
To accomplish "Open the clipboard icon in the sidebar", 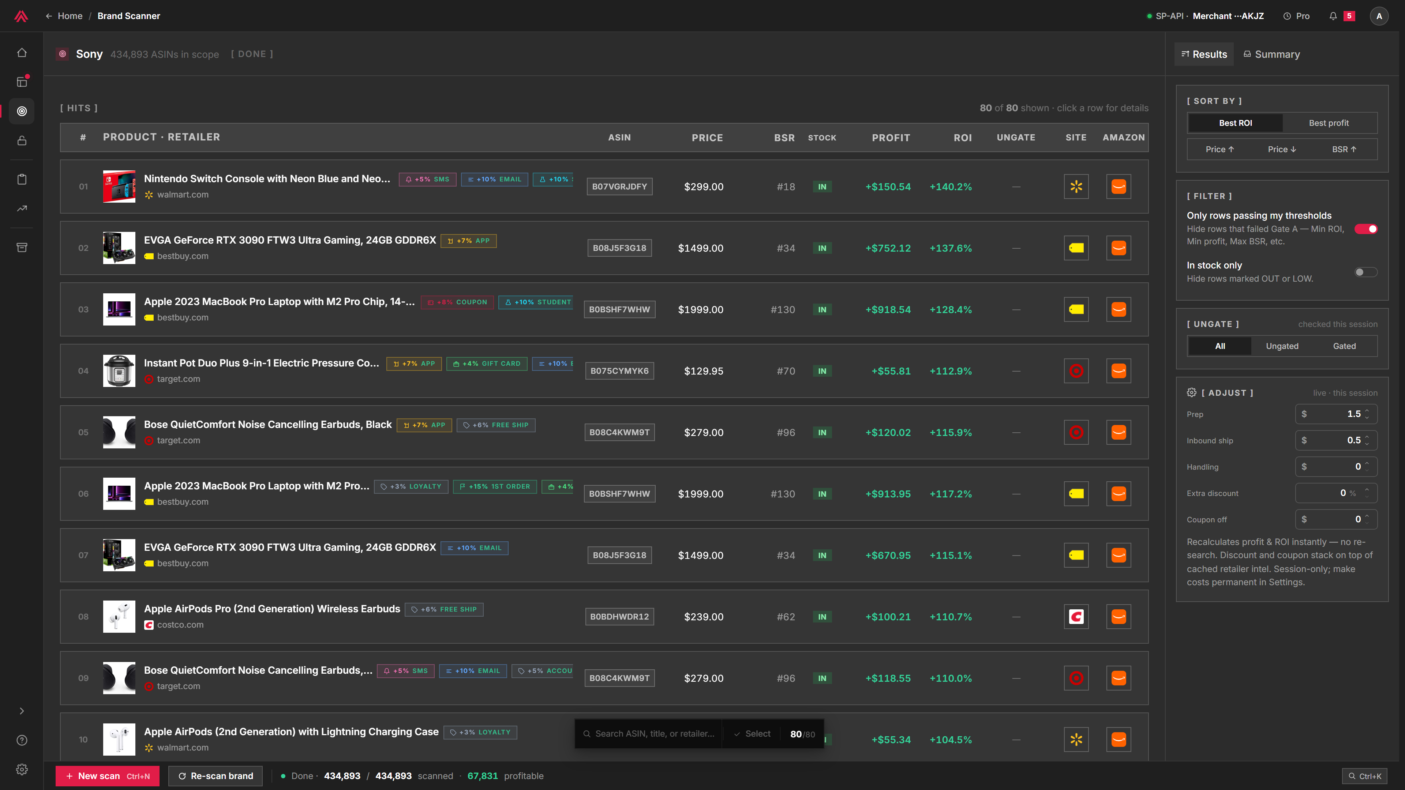I will [22, 179].
